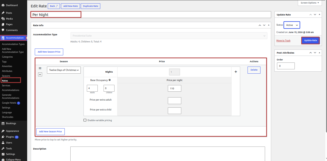Click the Children base occupancy field
The image size is (327, 161).
(109, 88)
